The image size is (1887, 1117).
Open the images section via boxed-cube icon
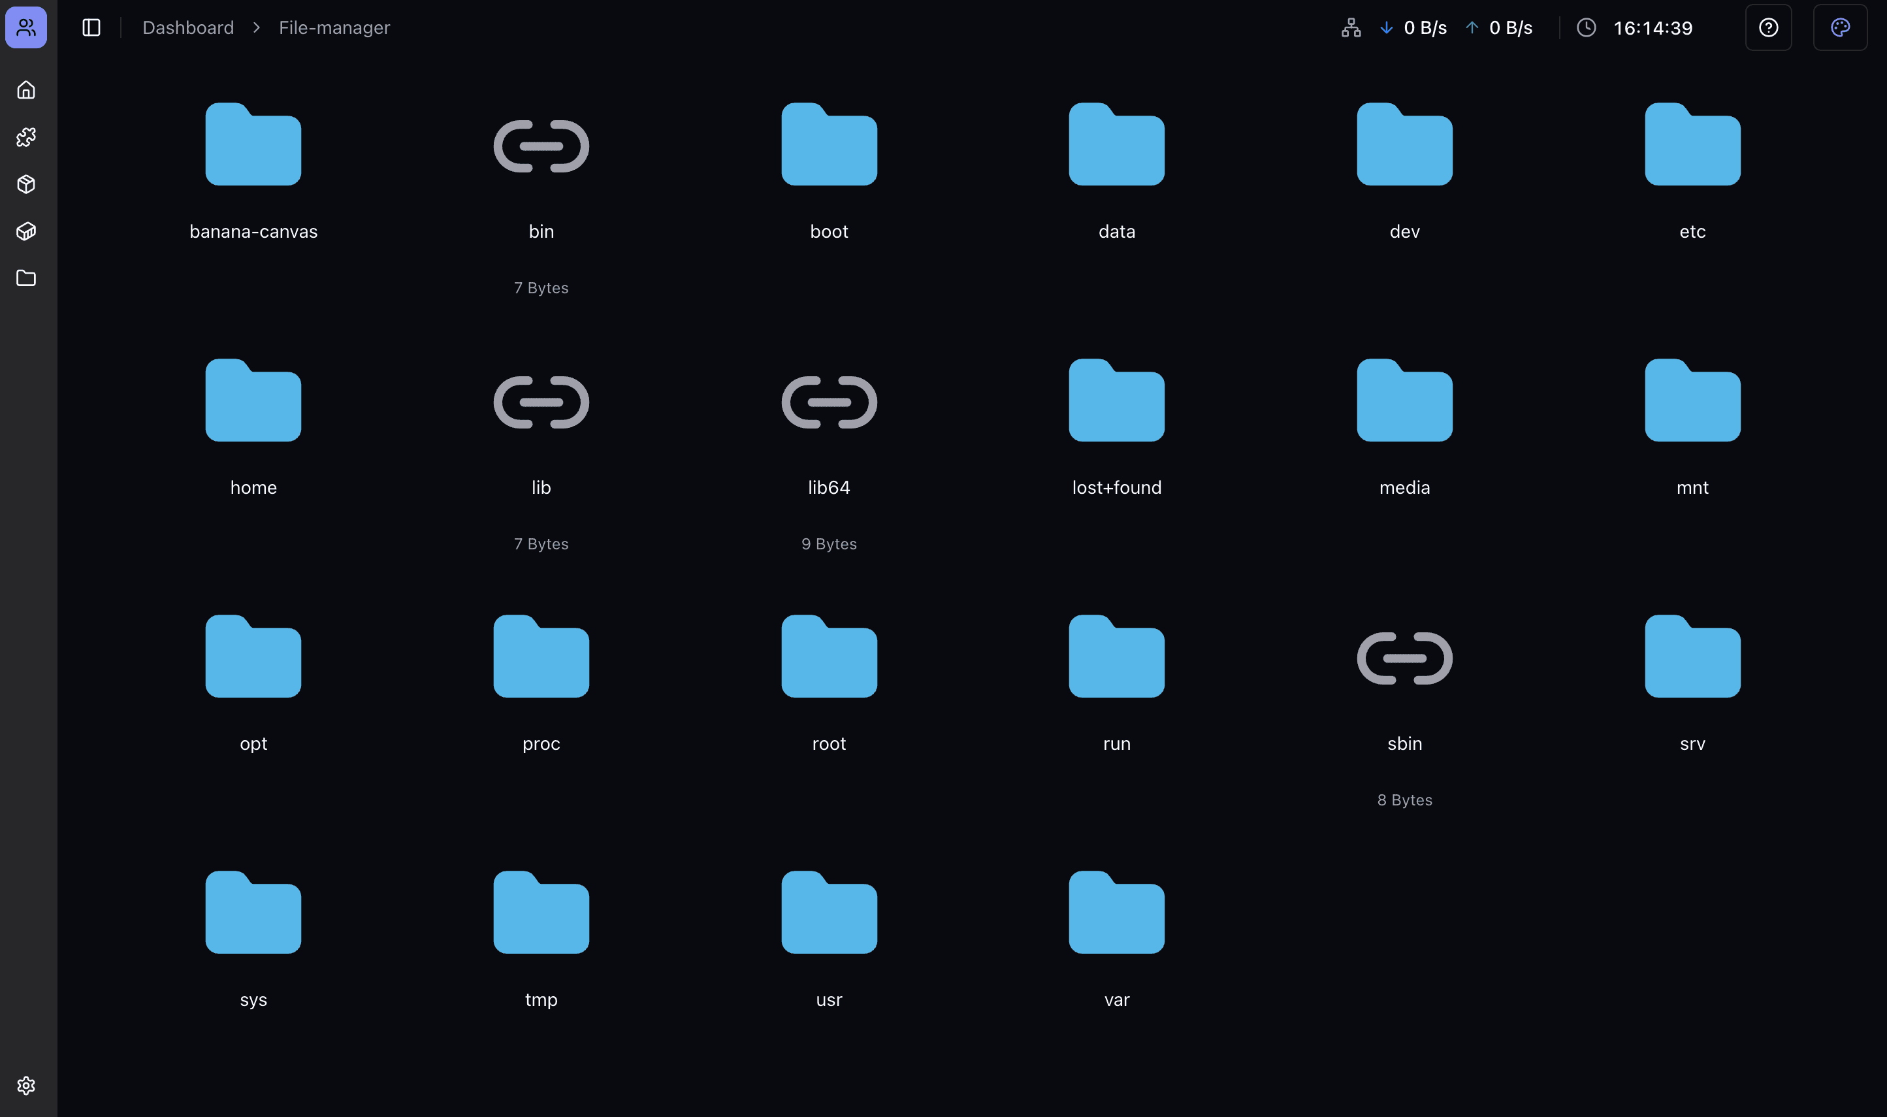[26, 231]
